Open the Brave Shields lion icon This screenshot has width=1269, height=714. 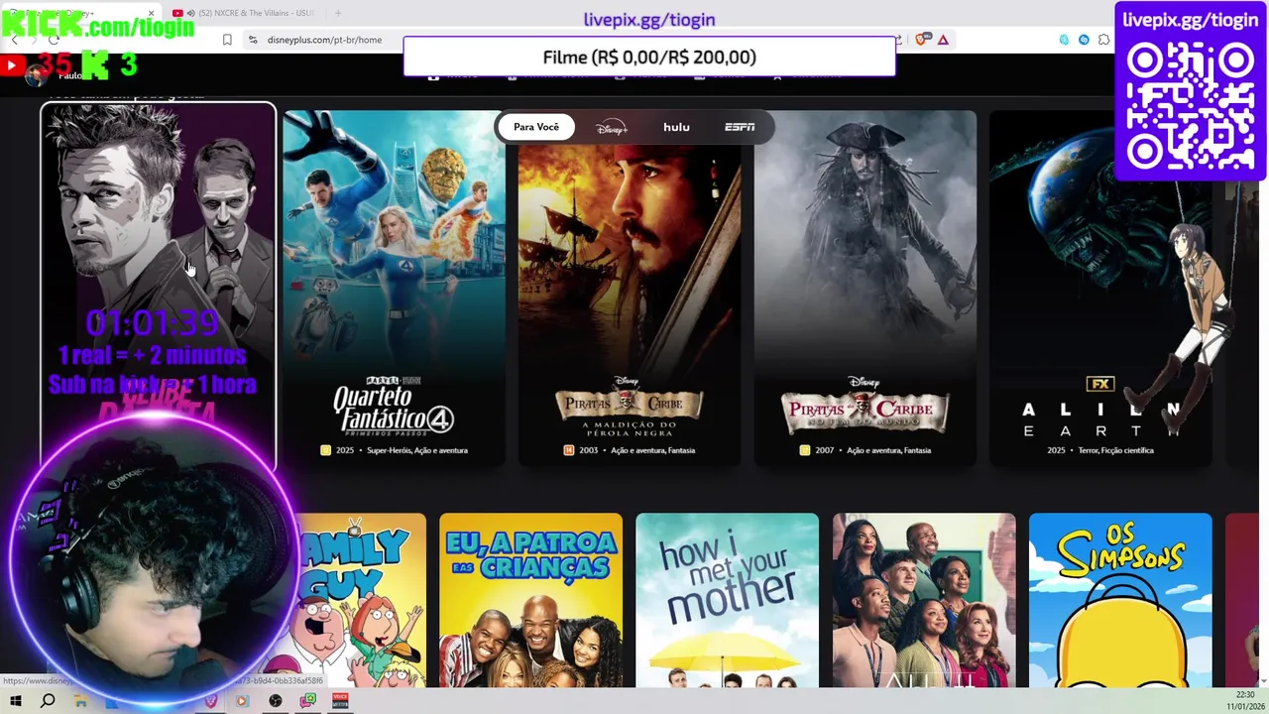[x=923, y=40]
